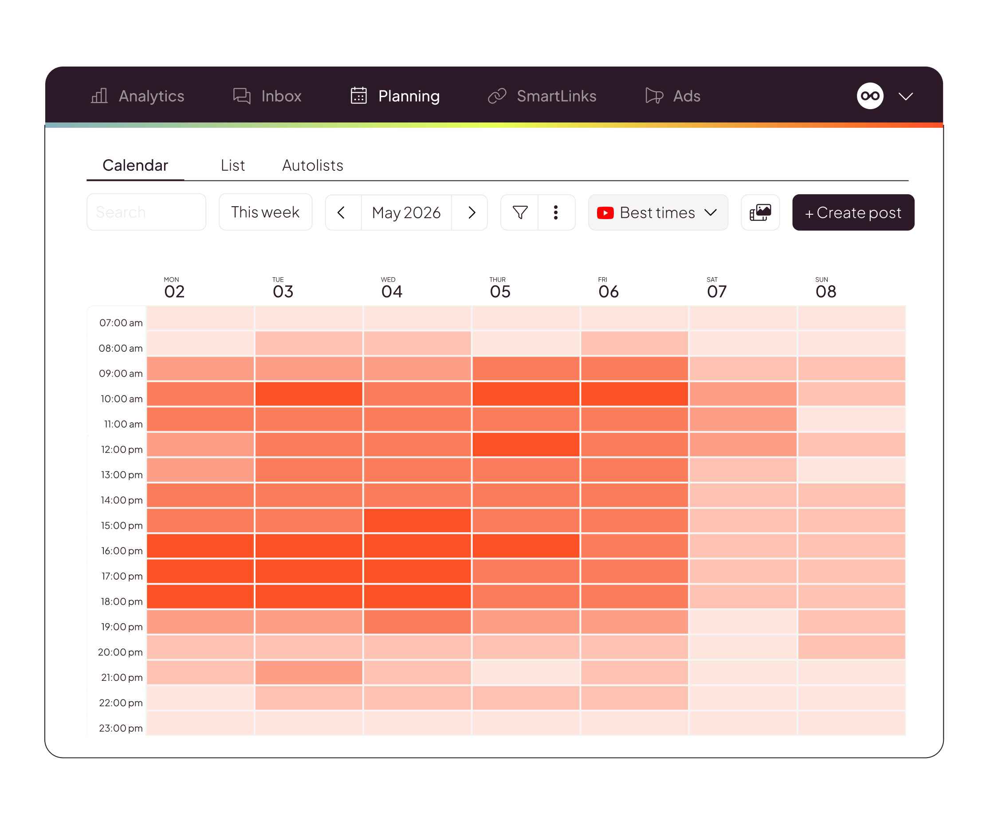Expand the account dropdown chevron
This screenshot has width=990, height=825.
coord(906,97)
